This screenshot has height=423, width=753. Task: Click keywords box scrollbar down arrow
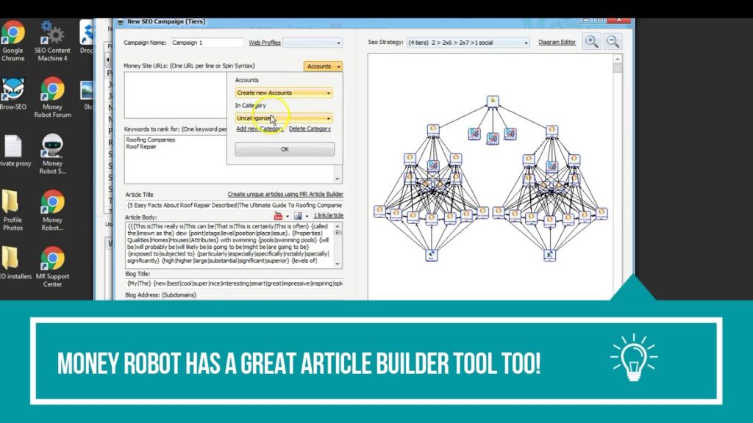click(338, 179)
